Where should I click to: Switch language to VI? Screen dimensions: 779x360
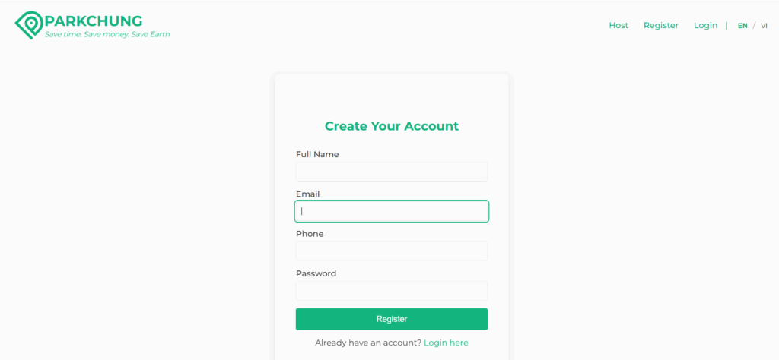[764, 26]
